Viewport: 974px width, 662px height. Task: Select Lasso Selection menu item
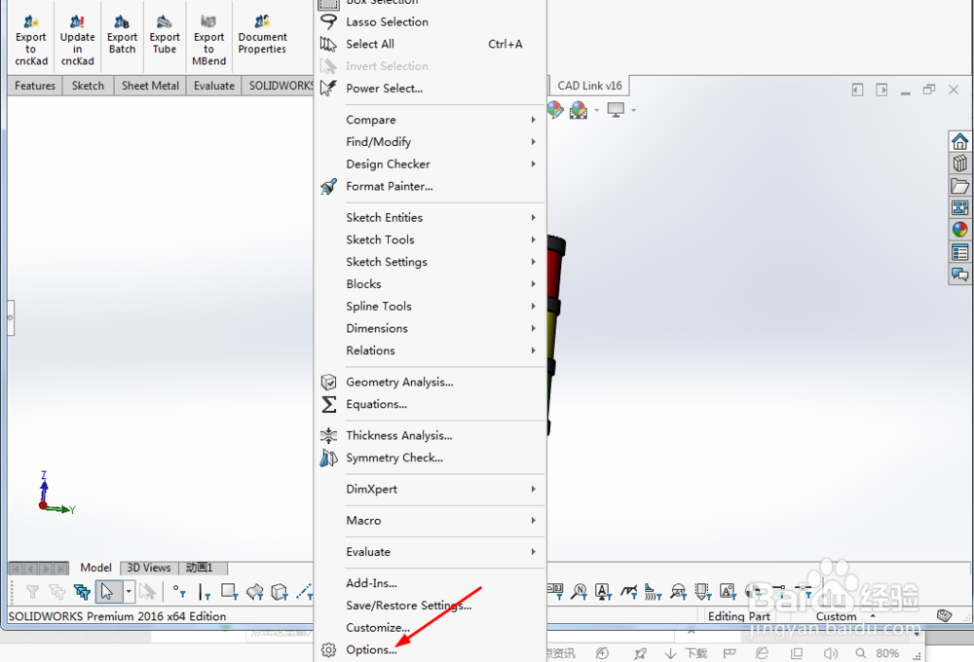pyautogui.click(x=430, y=21)
